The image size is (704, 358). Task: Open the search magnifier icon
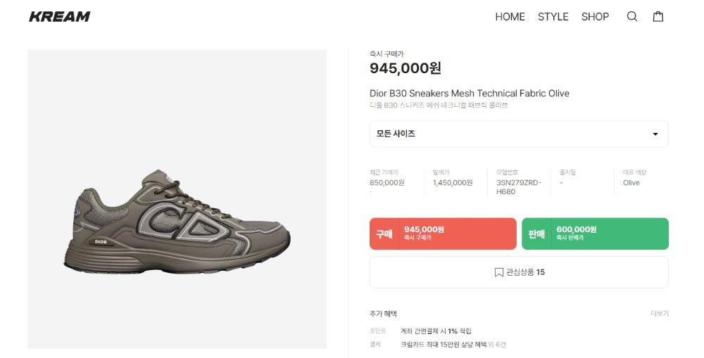[x=631, y=17]
